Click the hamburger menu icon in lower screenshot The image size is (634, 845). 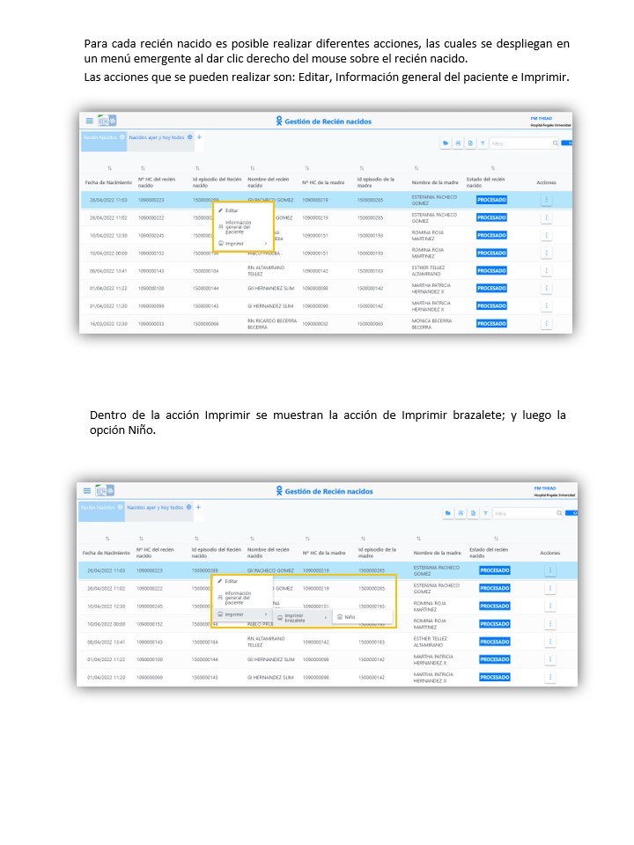pos(86,491)
